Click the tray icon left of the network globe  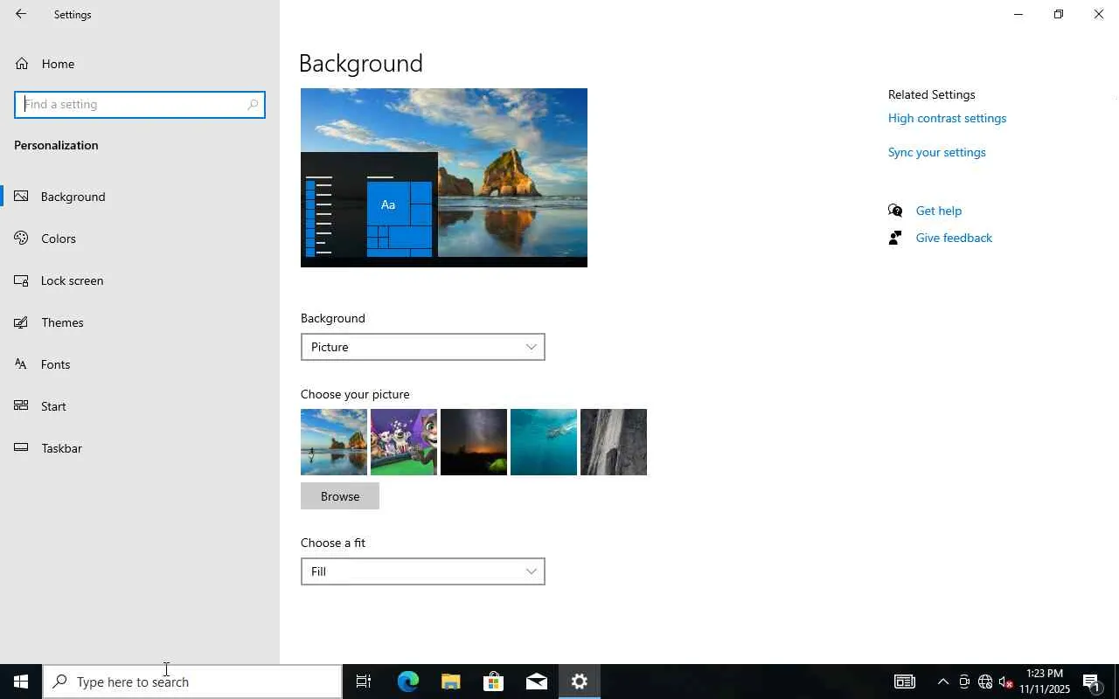point(963,682)
